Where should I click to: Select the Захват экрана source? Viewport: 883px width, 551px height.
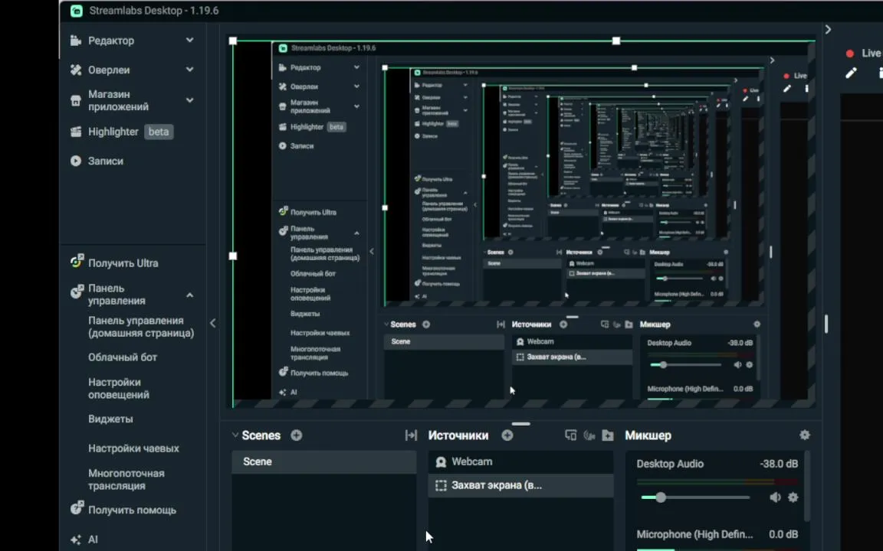521,485
